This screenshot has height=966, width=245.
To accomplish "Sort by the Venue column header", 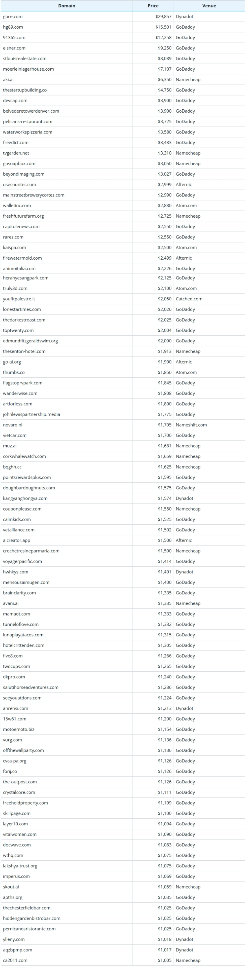I will 209,5.
